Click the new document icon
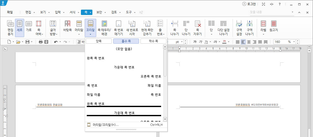The width and height of the screenshot is (313, 137). (9, 42)
